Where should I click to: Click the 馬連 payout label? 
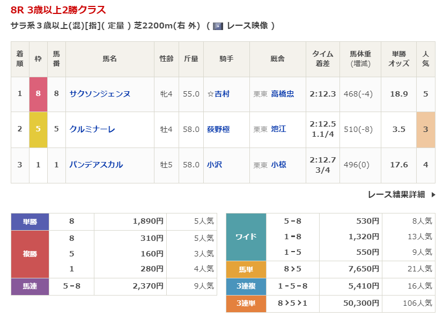tap(30, 286)
